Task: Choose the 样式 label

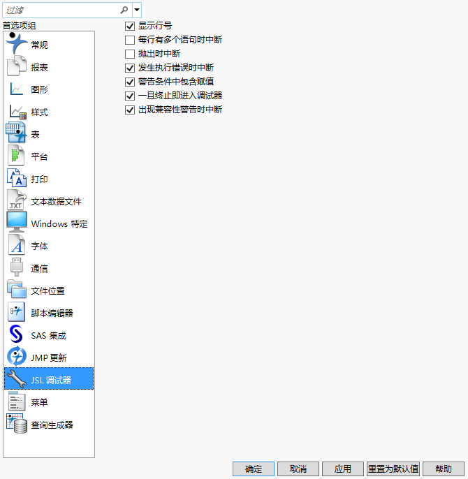Action: click(x=39, y=112)
